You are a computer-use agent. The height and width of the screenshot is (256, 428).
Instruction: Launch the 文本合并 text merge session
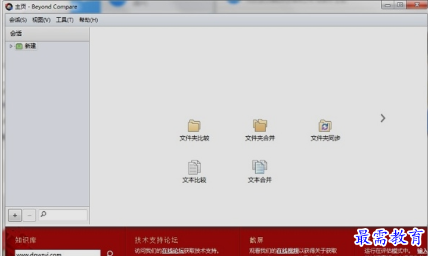pyautogui.click(x=259, y=172)
